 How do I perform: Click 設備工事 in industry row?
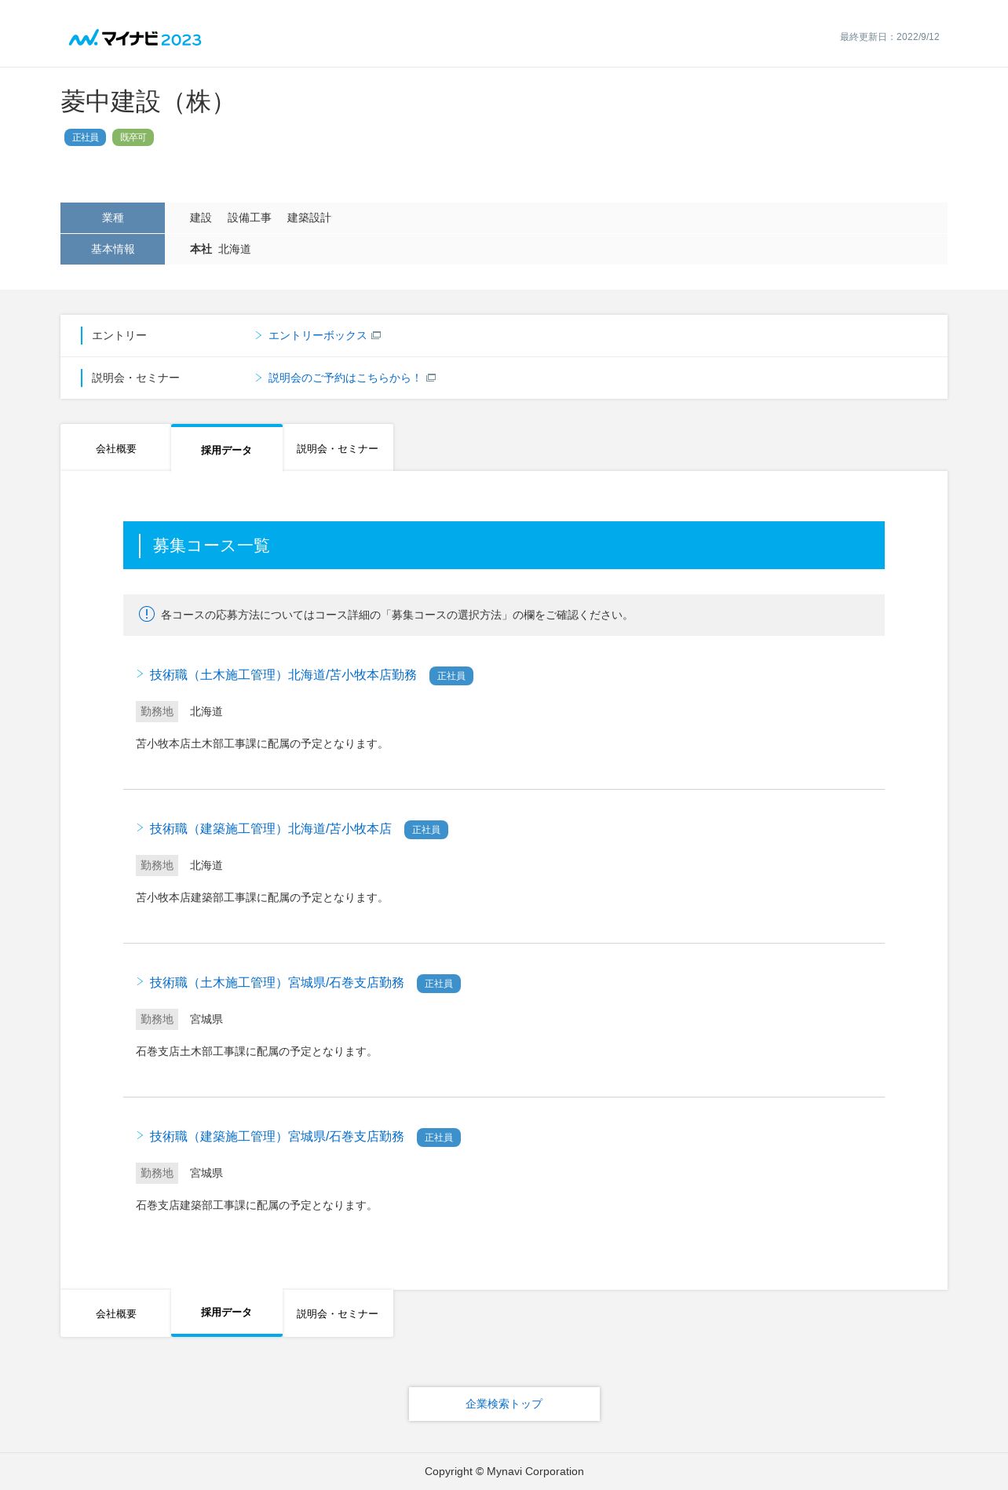[250, 217]
